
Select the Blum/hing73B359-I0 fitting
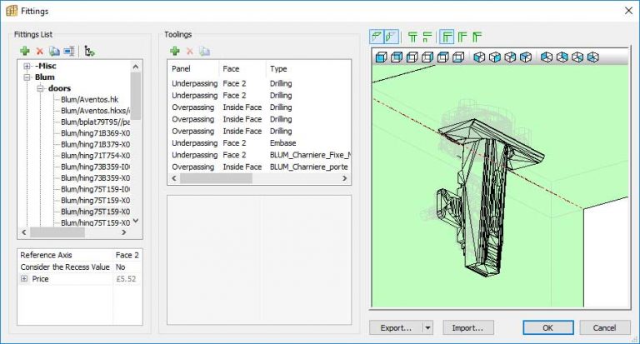coord(95,167)
